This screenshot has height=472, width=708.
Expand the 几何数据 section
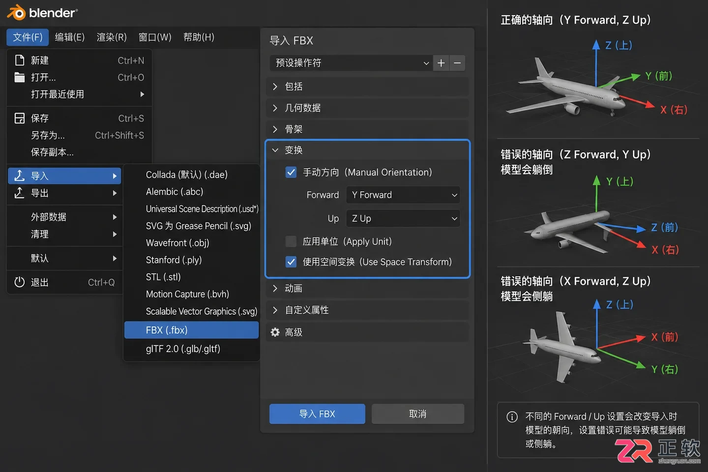coord(367,108)
